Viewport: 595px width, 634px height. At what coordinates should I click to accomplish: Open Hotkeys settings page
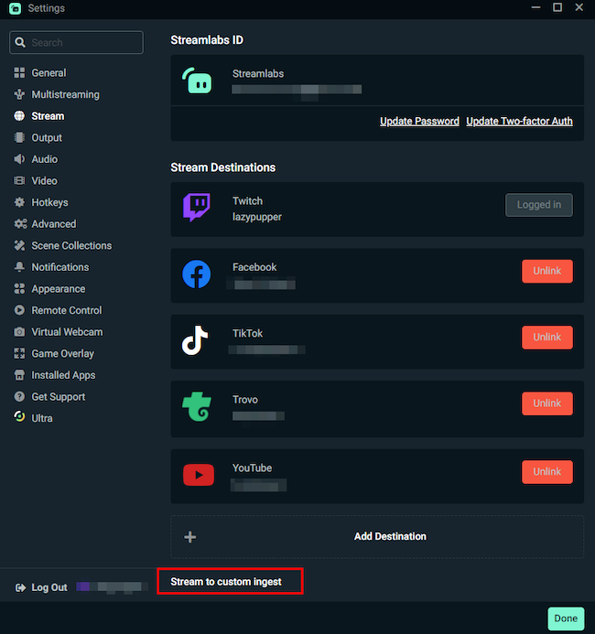pyautogui.click(x=49, y=202)
